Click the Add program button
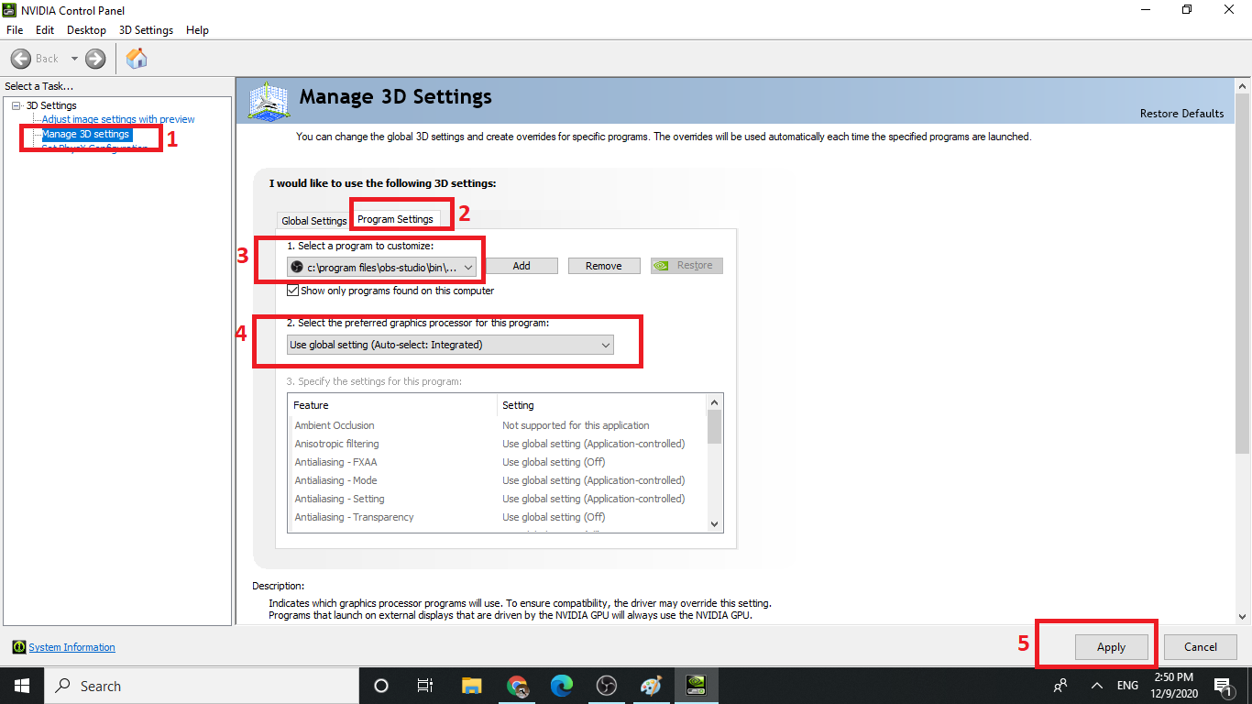The image size is (1252, 704). click(522, 266)
